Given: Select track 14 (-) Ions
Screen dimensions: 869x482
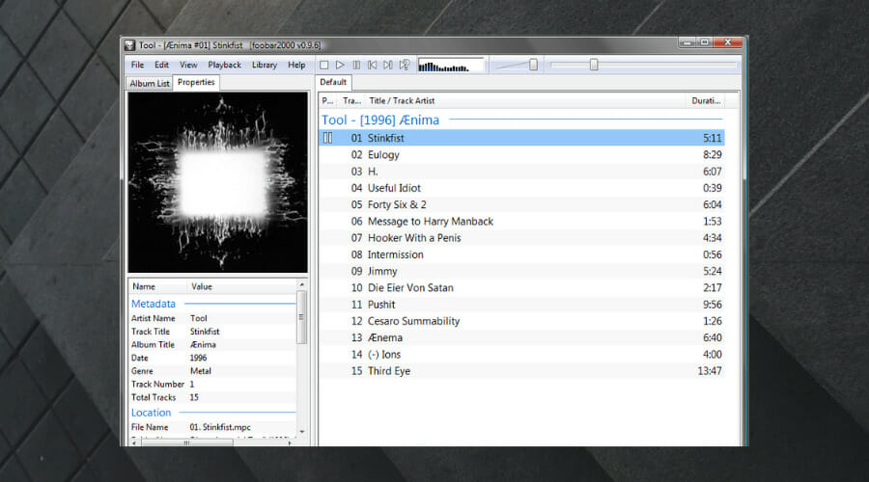Looking at the screenshot, I should 522,354.
